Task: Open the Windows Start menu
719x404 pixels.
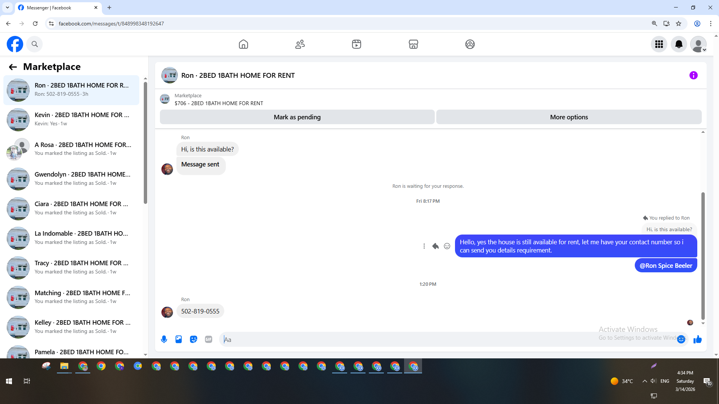Action: [9, 381]
